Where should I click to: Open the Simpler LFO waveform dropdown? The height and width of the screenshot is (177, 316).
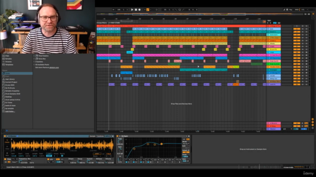[x=50, y=162]
